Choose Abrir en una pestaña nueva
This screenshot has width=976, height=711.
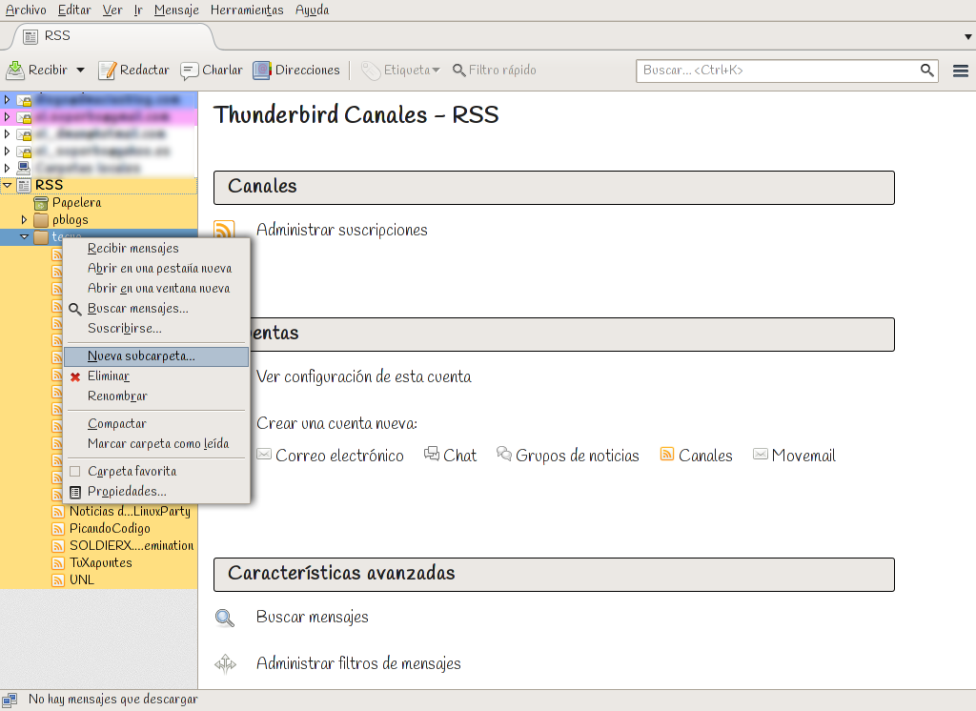point(156,269)
